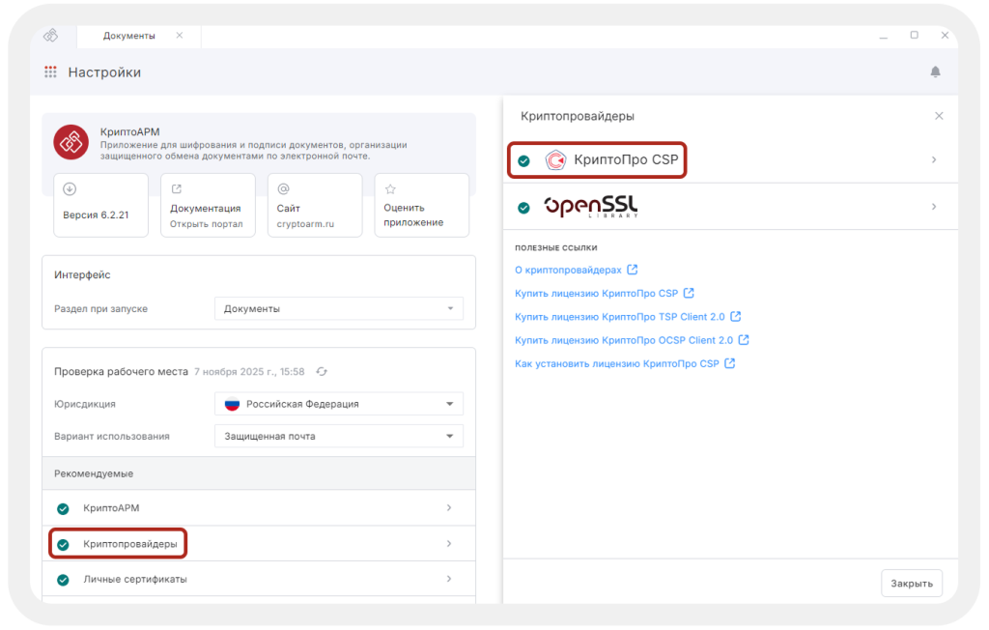The width and height of the screenshot is (989, 630).
Task: Click the download icon above Версия 6.2.21
Action: 68,188
